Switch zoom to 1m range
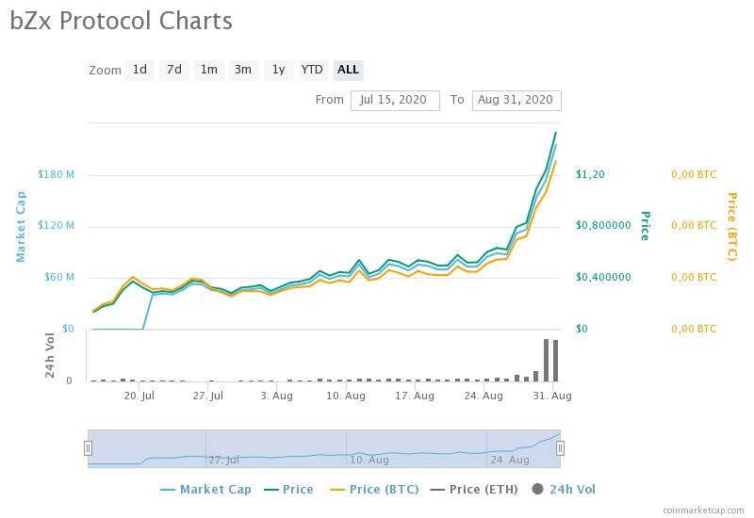Viewport: 754px width, 518px height. (208, 70)
